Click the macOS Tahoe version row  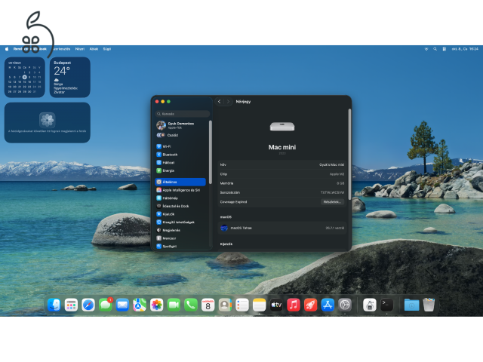[282, 228]
